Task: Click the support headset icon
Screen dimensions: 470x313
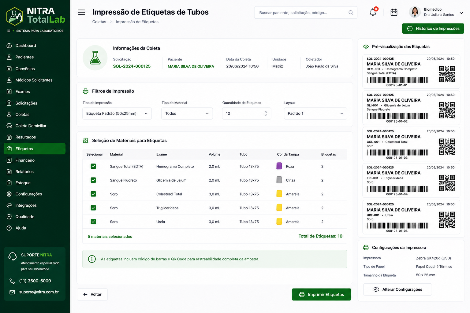Action: (x=13, y=256)
